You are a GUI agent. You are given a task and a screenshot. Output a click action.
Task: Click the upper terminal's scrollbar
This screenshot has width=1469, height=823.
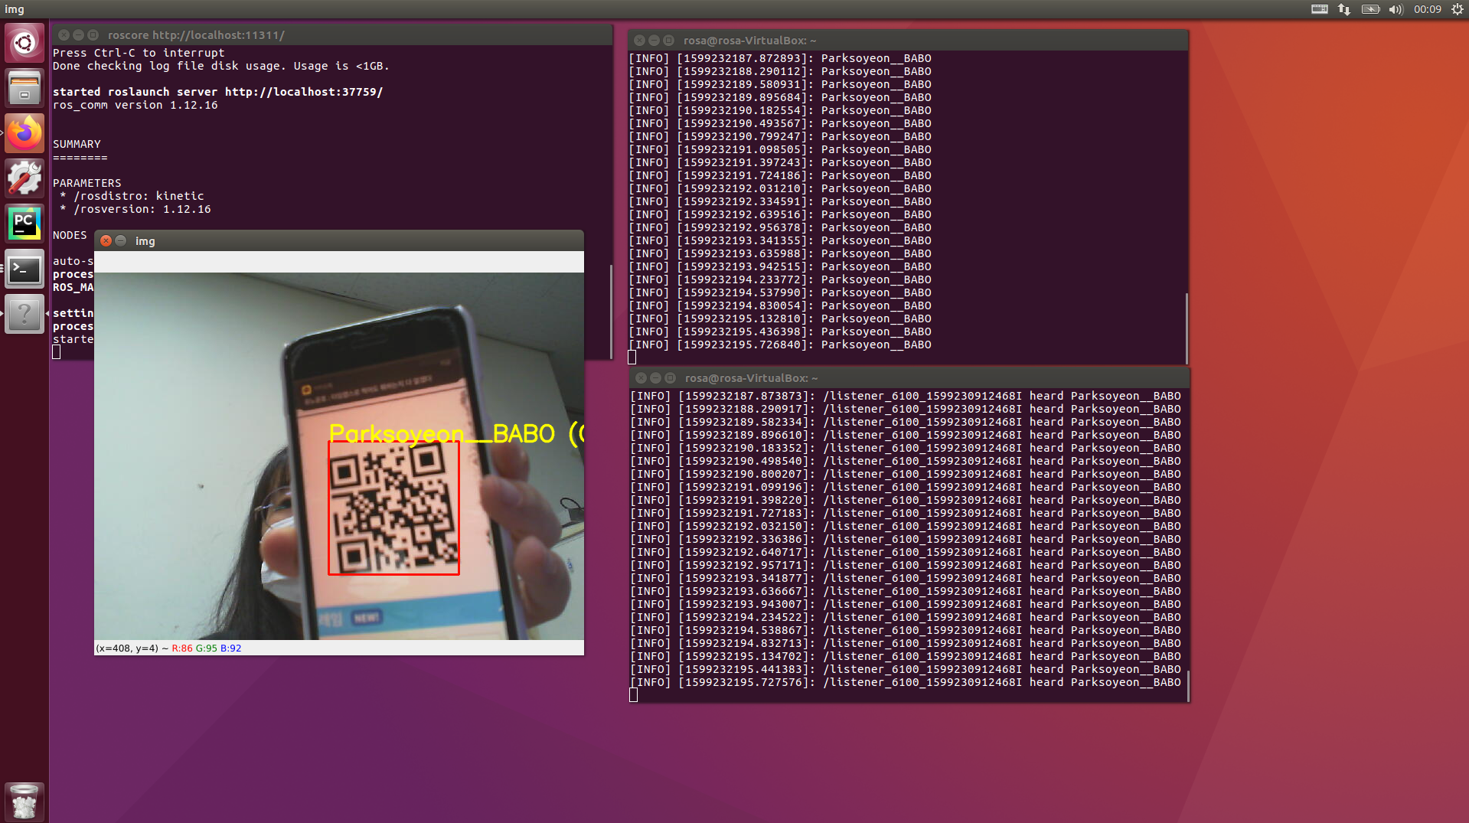(x=1187, y=328)
